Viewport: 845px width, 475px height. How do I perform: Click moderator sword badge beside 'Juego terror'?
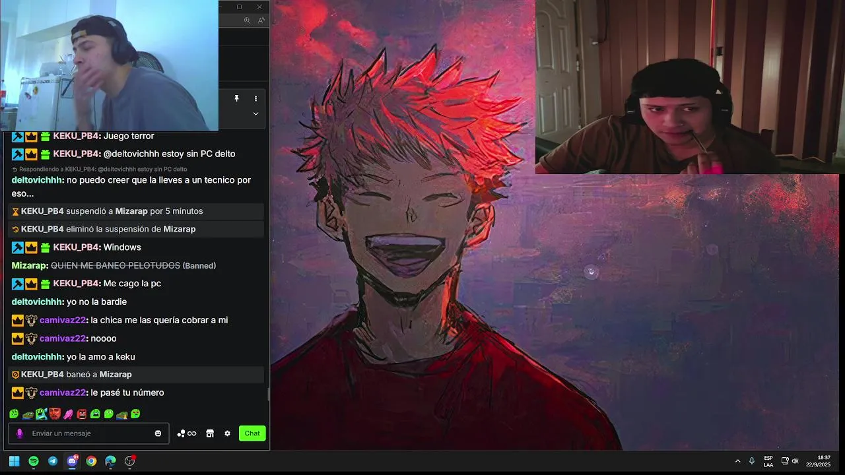coord(18,136)
